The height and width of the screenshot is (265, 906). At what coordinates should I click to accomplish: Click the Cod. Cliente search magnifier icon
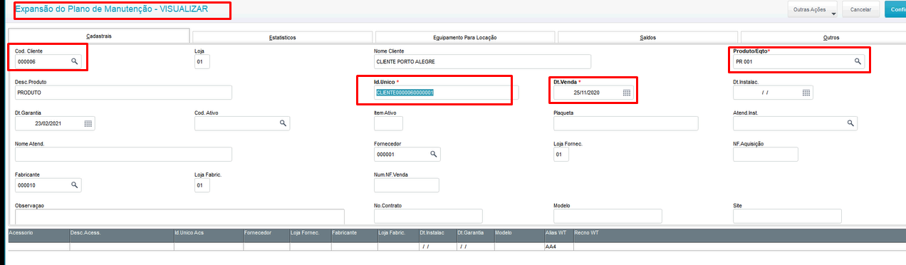pos(74,62)
